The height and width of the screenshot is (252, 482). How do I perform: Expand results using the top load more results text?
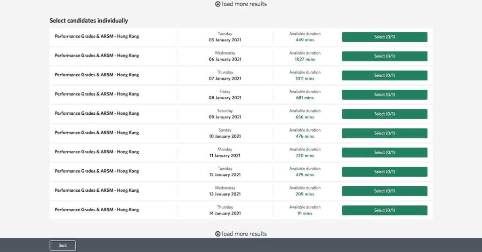point(244,4)
